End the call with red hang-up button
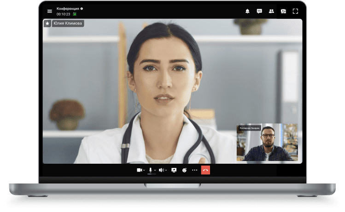The height and width of the screenshot is (212, 345). coord(205,170)
